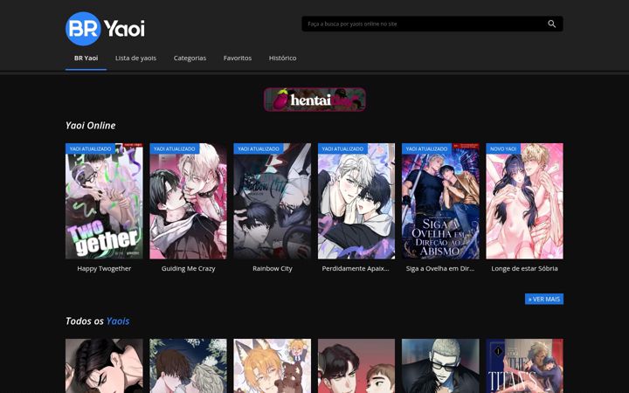Go to Favoritos page
The width and height of the screenshot is (629, 393).
point(238,59)
